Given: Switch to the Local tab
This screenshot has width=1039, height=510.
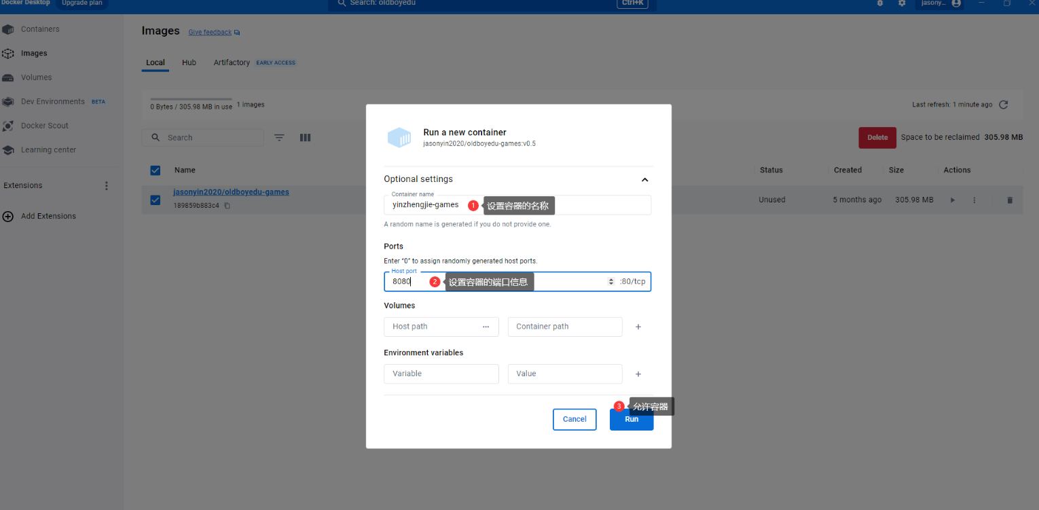Looking at the screenshot, I should (x=156, y=62).
